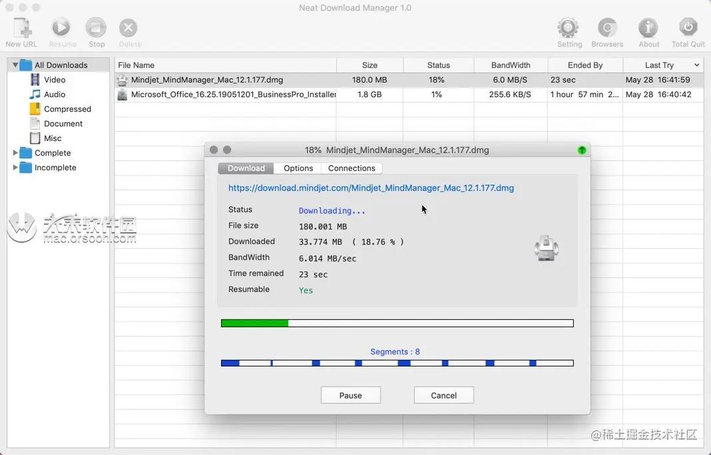This screenshot has height=455, width=711.
Task: Select Mindjet_MindManager_Mac_12.1.177.dmg row name
Action: click(x=207, y=80)
